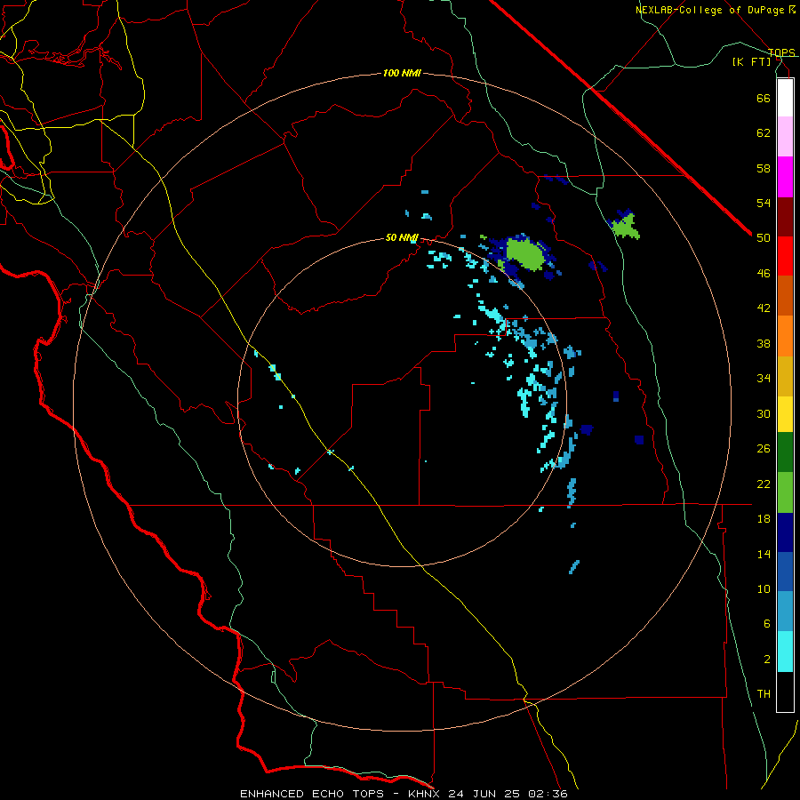Click the "50" legend value

[764, 238]
